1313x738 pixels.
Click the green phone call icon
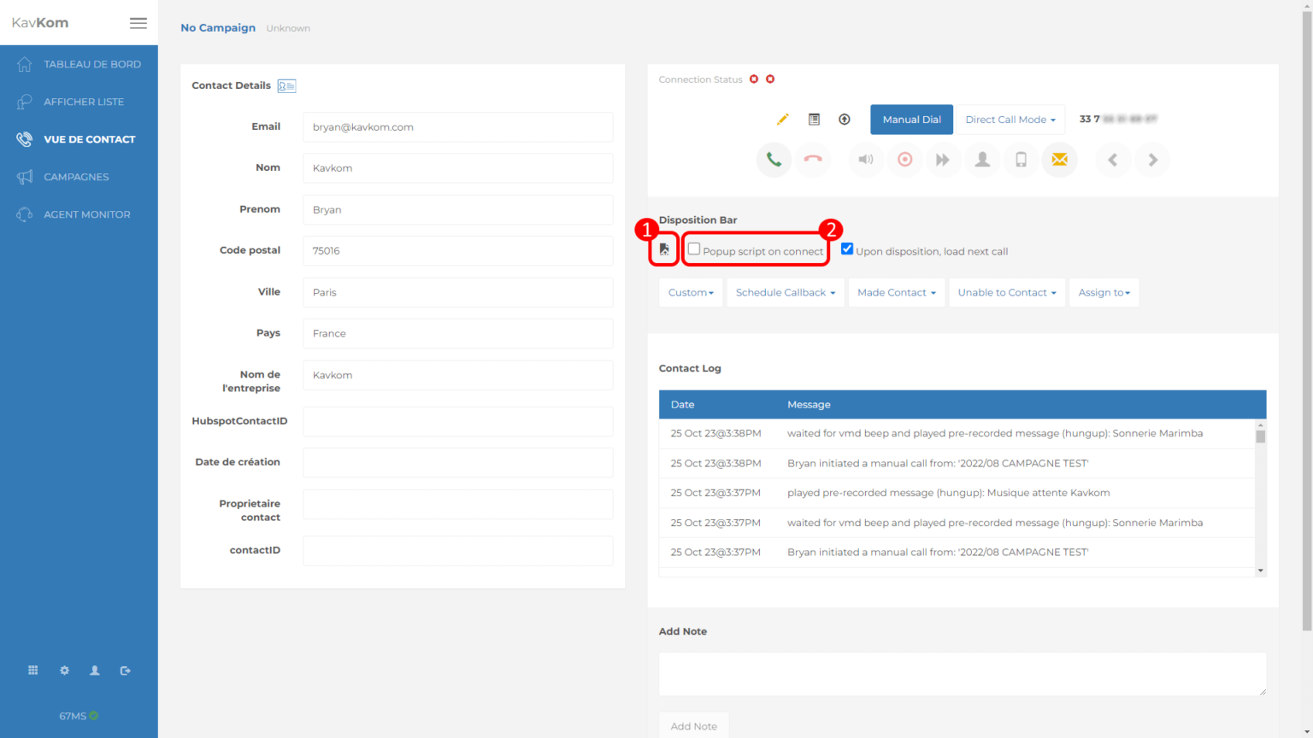pos(774,160)
